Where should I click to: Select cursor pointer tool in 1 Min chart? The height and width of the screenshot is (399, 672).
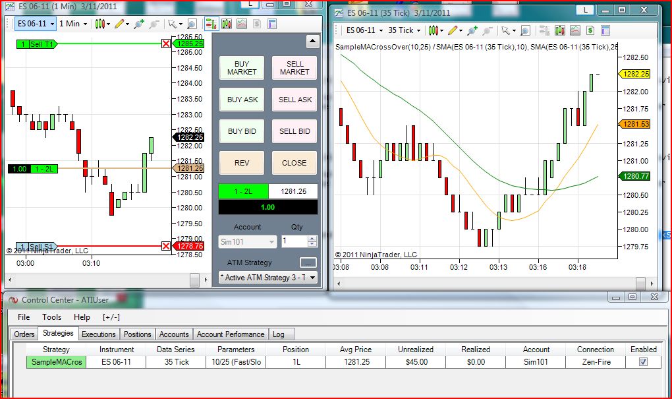(x=173, y=24)
